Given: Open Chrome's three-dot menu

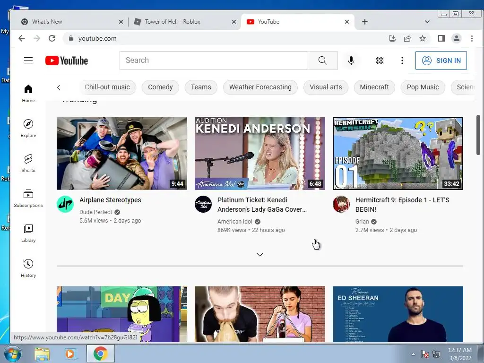Looking at the screenshot, I should 472,38.
